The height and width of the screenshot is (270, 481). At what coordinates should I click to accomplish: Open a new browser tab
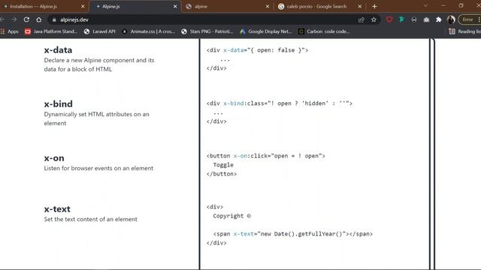374,7
